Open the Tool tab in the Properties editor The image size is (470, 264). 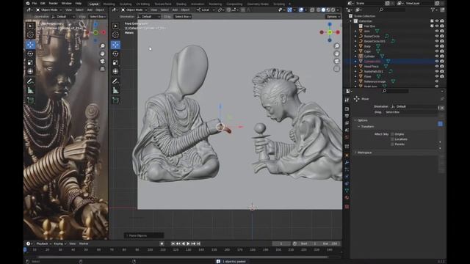tap(347, 100)
